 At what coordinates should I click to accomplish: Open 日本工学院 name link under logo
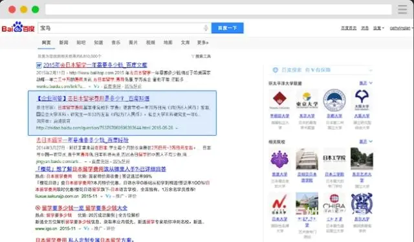click(x=334, y=174)
